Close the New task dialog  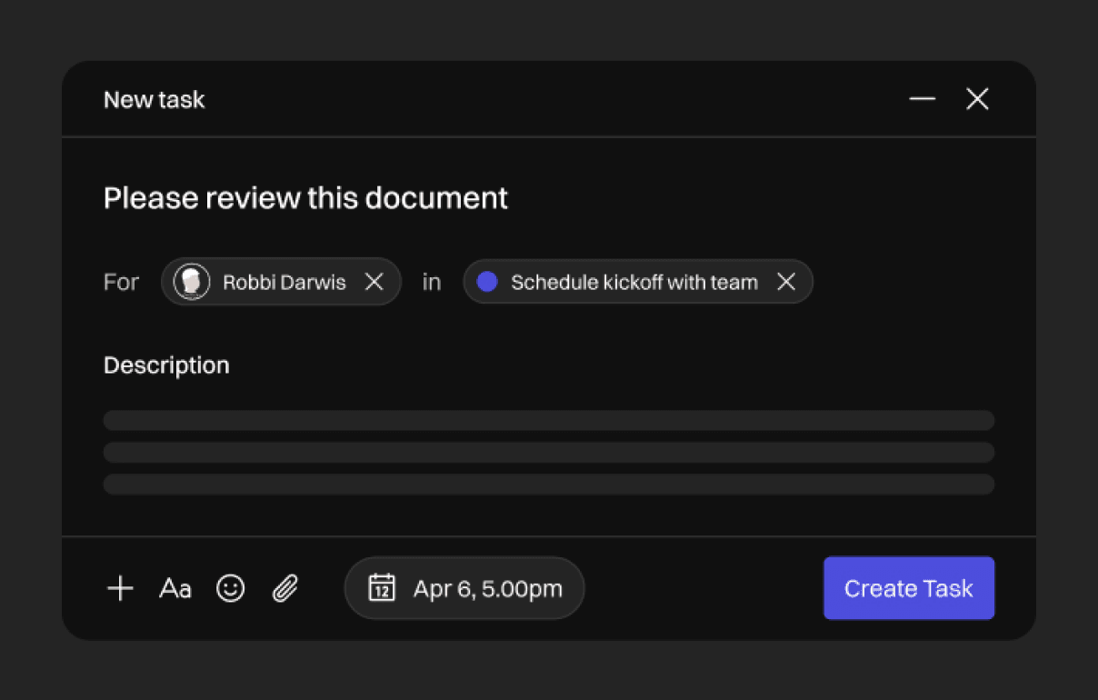(977, 99)
